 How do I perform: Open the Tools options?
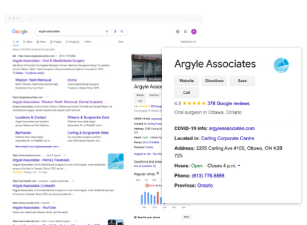pyautogui.click(x=120, y=42)
